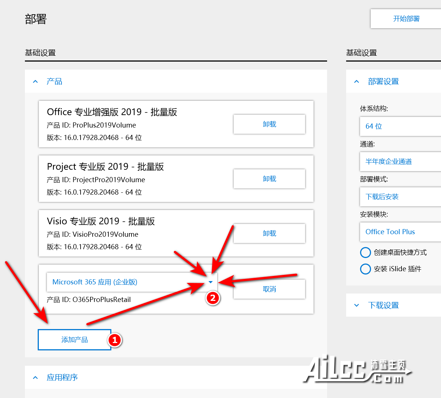Screen dimensions: 441x398
Task: Click the version text under Visio 专业版
Action: tap(94, 247)
